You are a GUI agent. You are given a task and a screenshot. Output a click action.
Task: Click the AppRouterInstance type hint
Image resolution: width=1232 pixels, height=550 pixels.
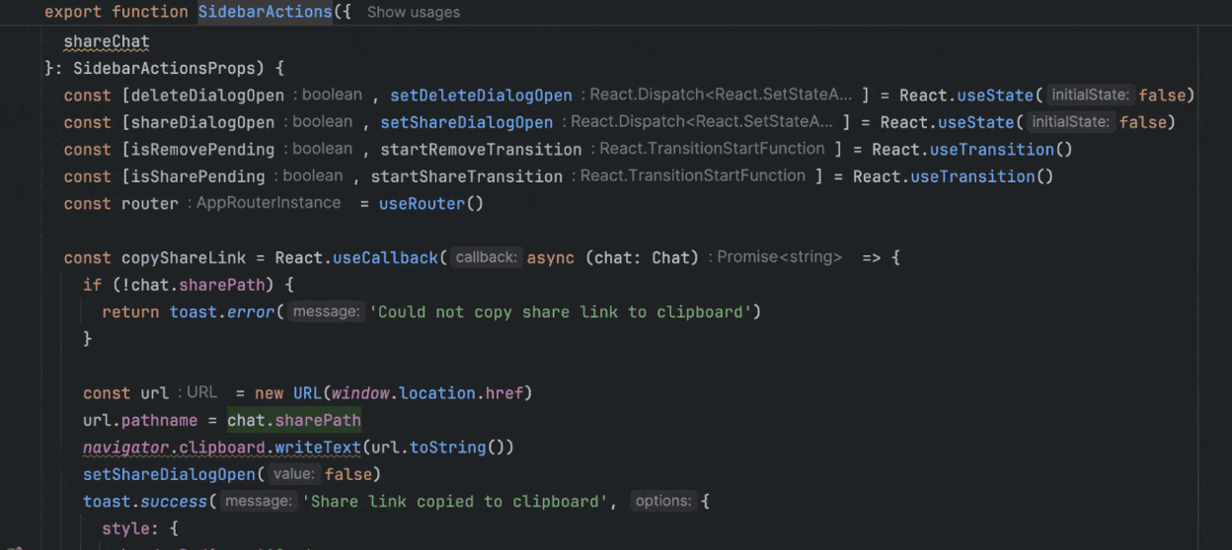[269, 203]
